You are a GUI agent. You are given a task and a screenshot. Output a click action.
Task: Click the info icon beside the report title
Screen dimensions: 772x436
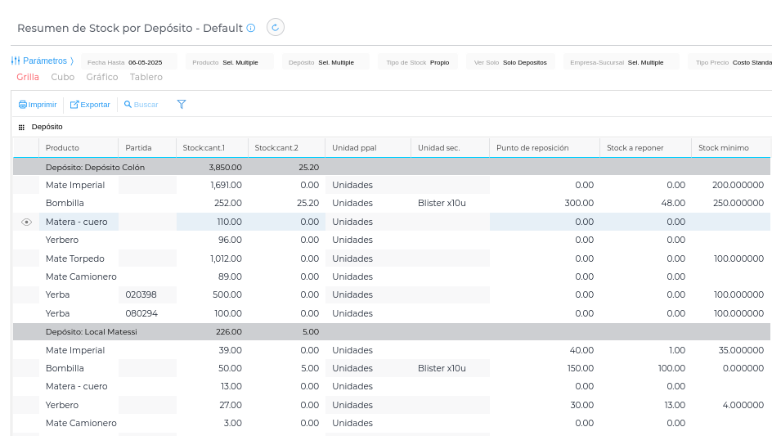pos(251,28)
